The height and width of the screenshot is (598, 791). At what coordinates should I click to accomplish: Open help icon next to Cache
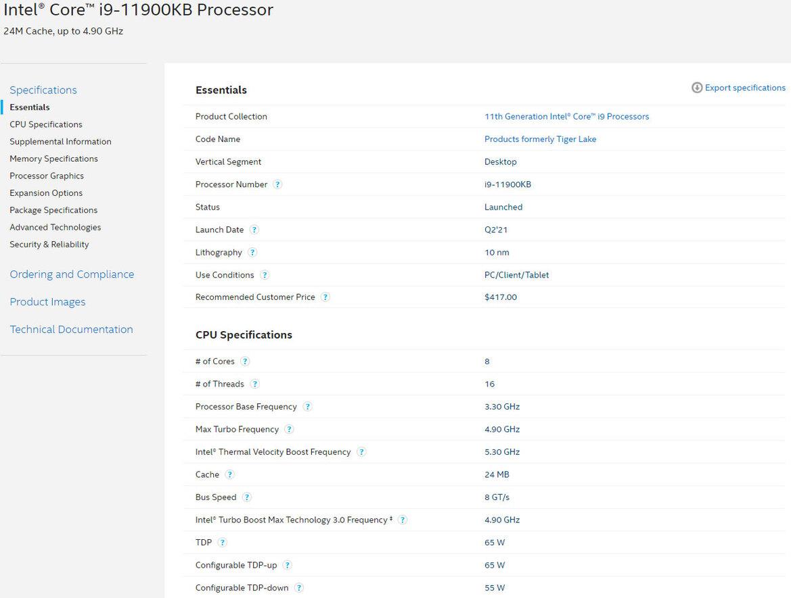229,474
